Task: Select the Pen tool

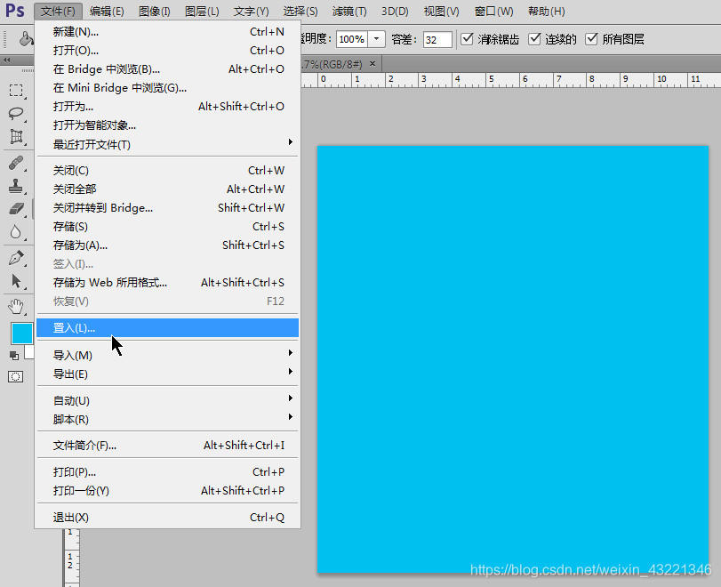Action: (16, 258)
